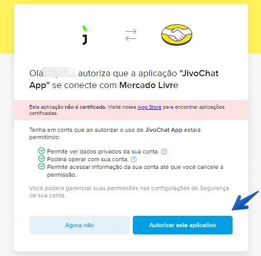Click the bold 'Mercado Livre' heading text
The image size is (261, 256).
point(149,85)
